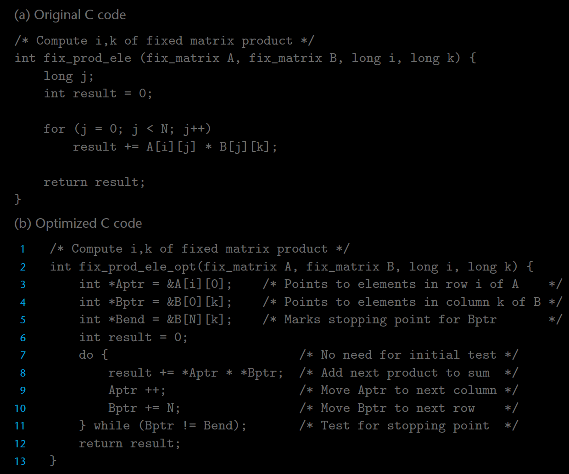Select line number 2 in the gutter
Screen dimensions: 569x474
(23, 267)
